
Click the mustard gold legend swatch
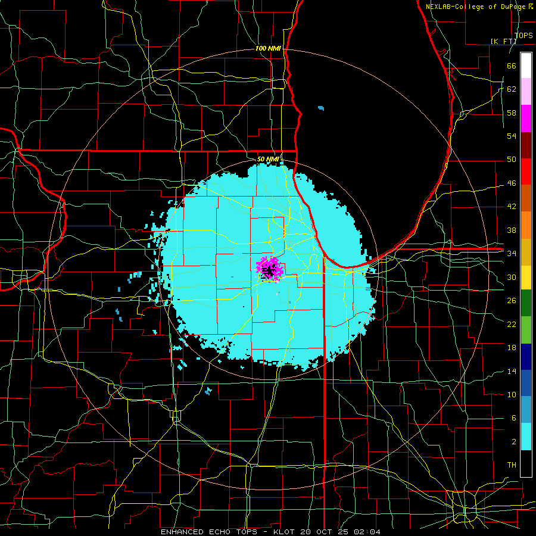[526, 251]
